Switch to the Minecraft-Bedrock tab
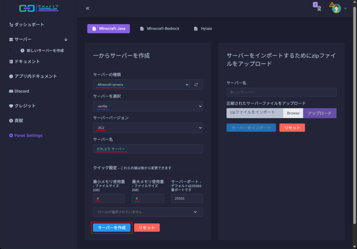 160,29
